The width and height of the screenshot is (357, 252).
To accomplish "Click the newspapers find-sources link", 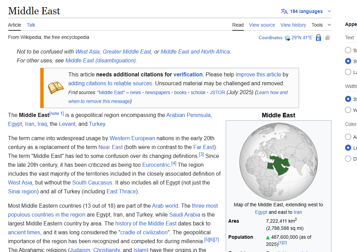I will click(x=158, y=92).
